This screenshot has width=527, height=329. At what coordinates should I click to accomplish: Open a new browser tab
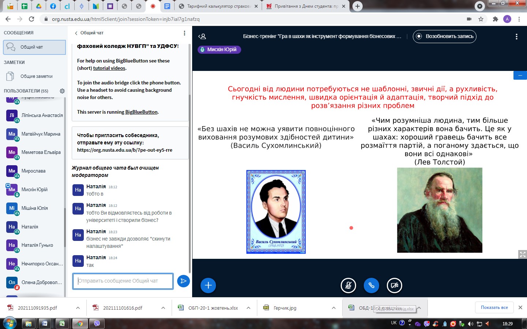coord(358,6)
